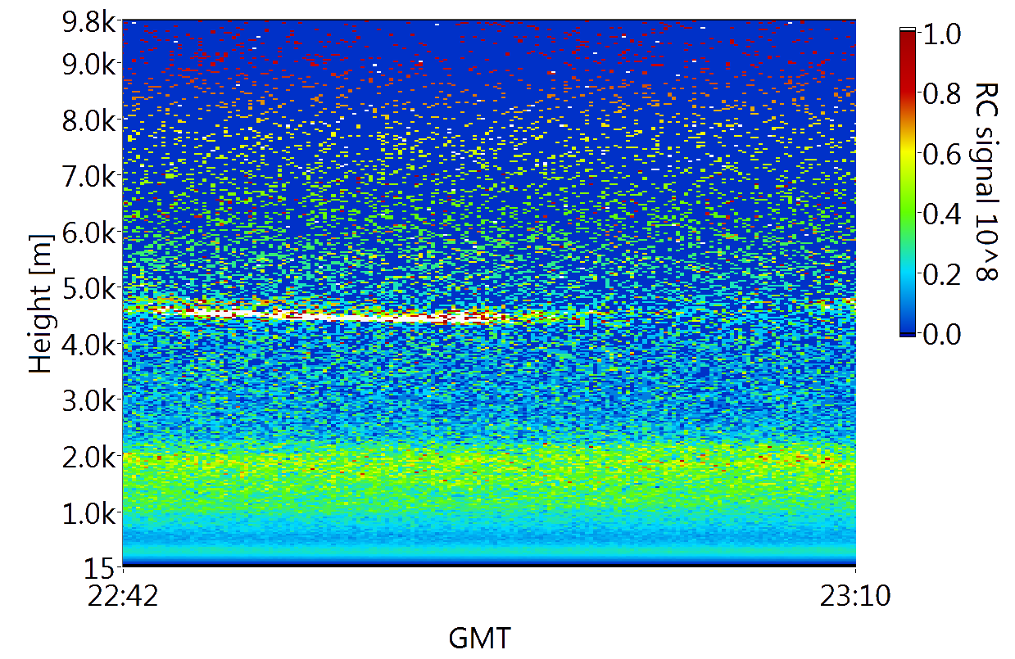Click the yellow-green layer near 2.0k height
This screenshot has width=1015, height=659.
[492, 463]
